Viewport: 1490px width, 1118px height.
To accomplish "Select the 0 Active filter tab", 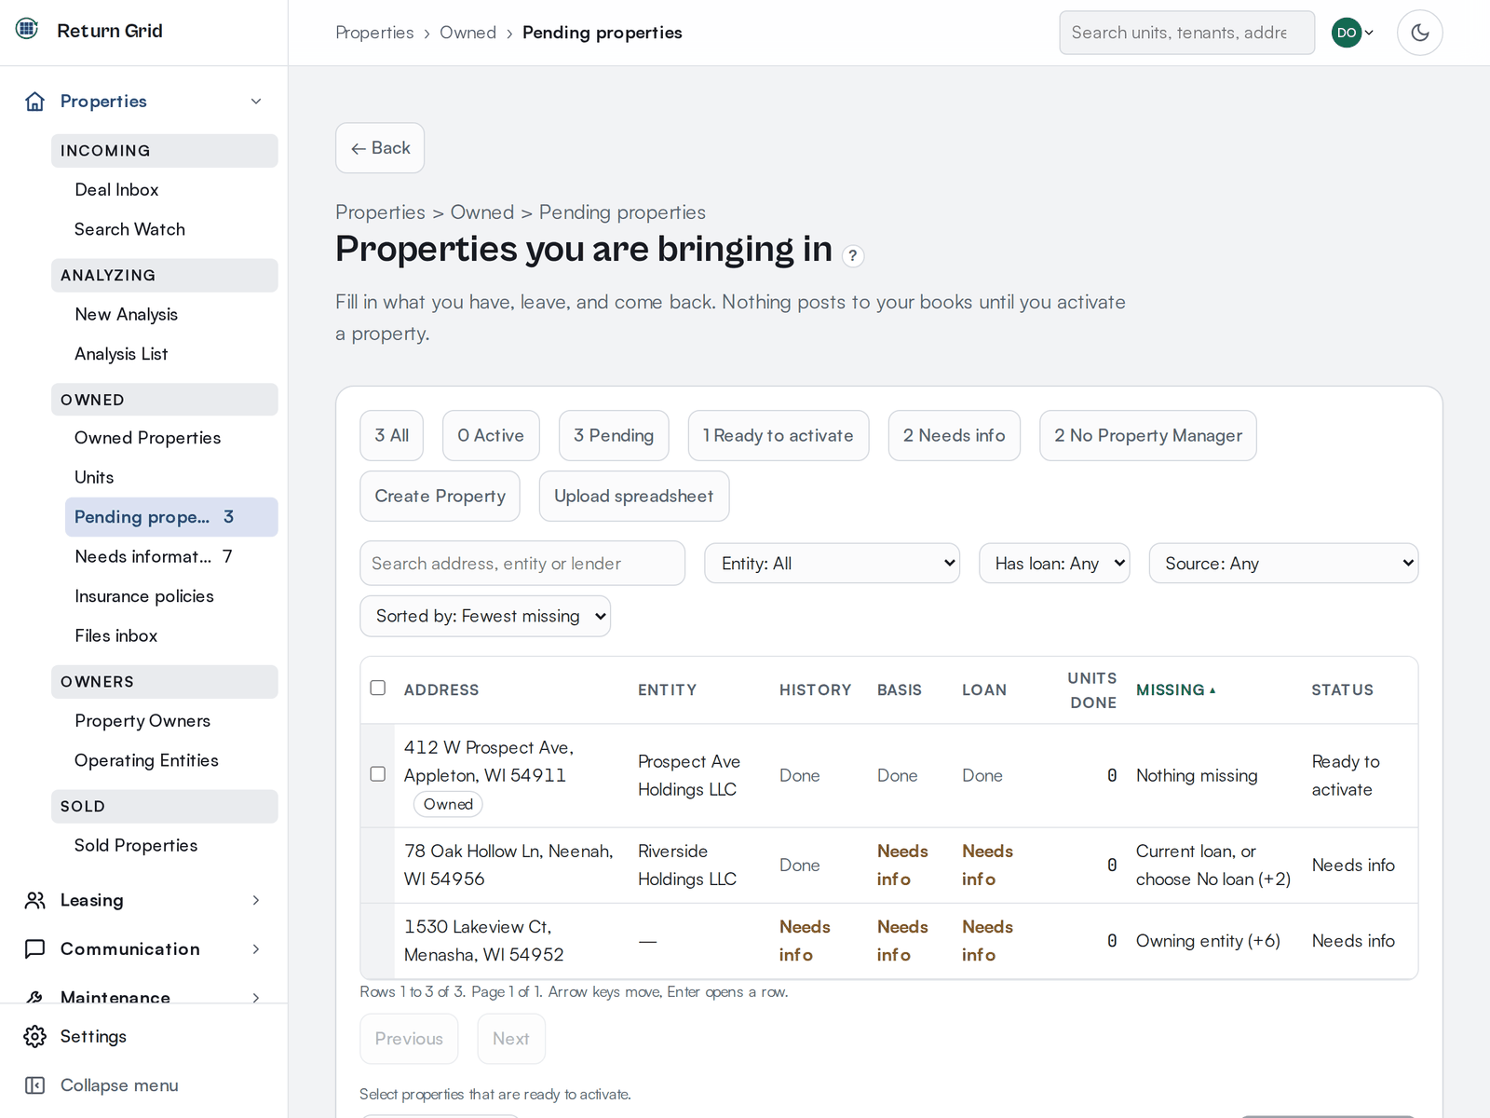I will 491,435.
